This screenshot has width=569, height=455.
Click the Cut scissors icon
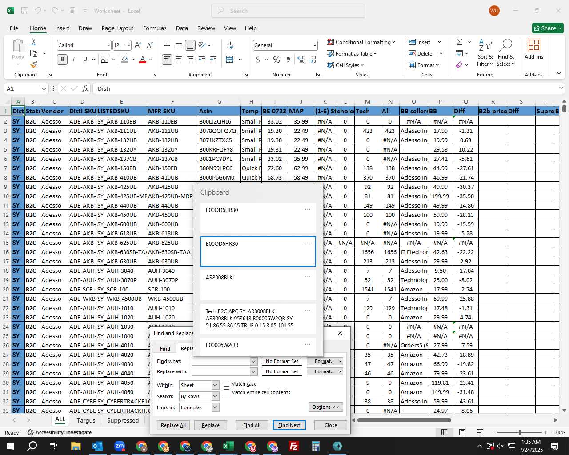(34, 42)
